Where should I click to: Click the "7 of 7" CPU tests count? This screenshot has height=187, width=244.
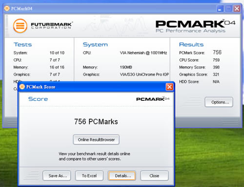55,60
